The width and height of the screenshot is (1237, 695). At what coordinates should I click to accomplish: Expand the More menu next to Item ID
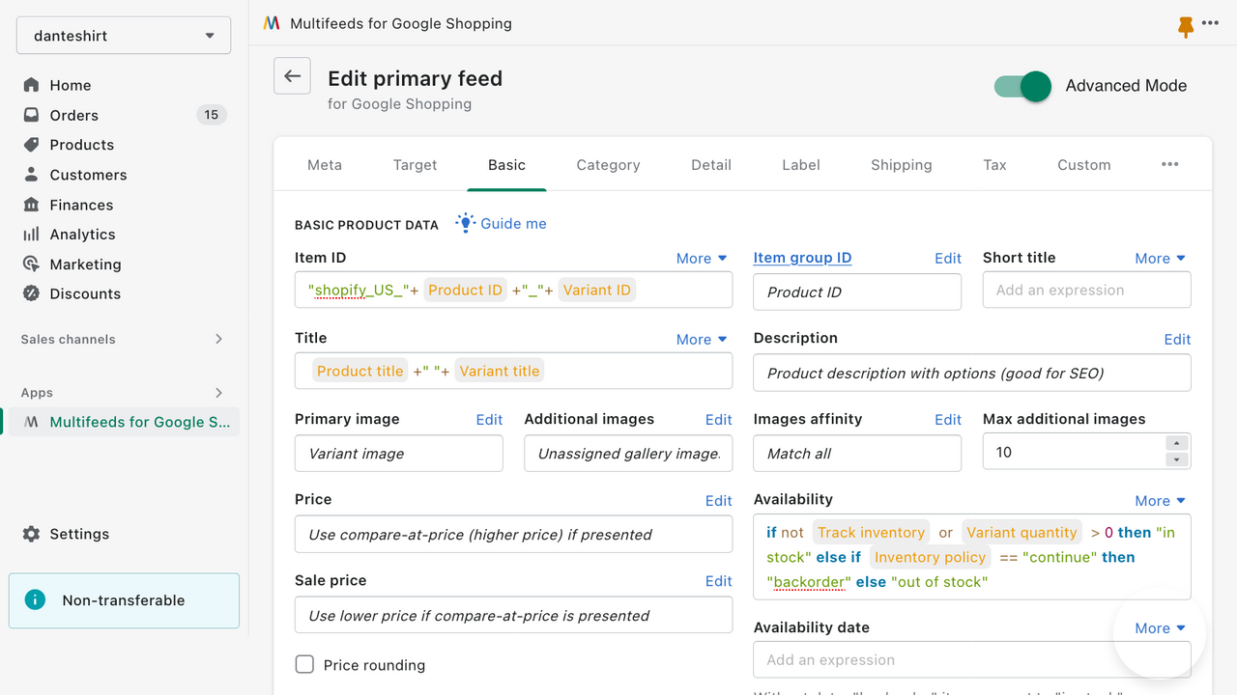702,258
